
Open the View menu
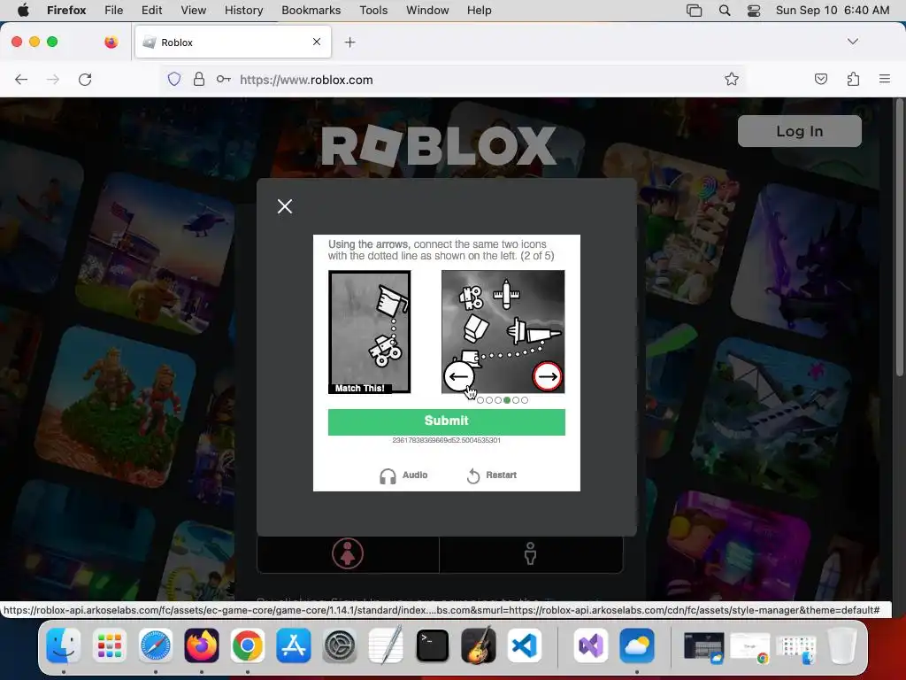194,10
